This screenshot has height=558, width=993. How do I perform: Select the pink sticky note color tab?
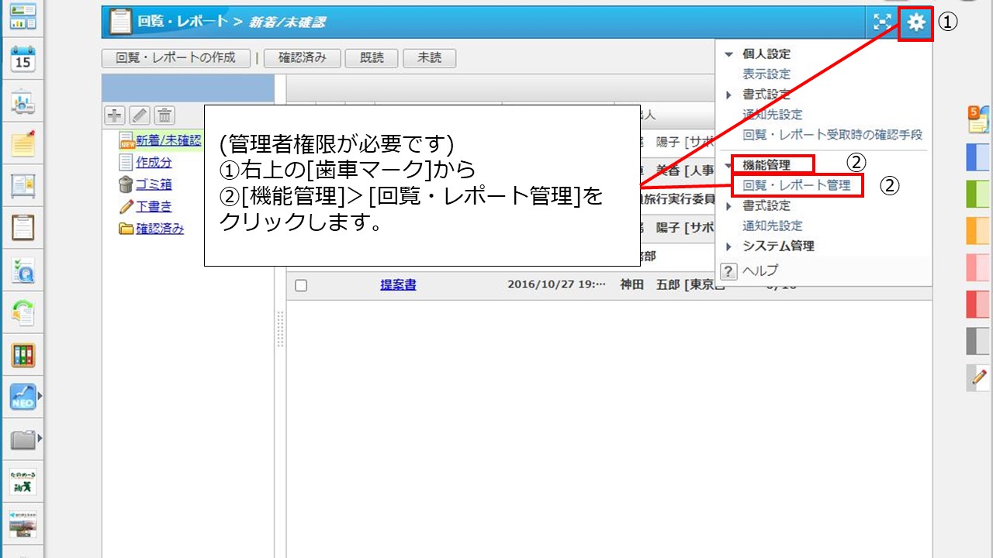(978, 267)
